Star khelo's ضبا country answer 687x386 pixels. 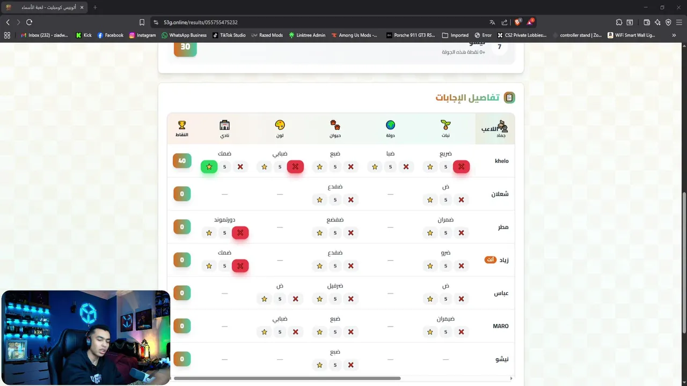375,167
